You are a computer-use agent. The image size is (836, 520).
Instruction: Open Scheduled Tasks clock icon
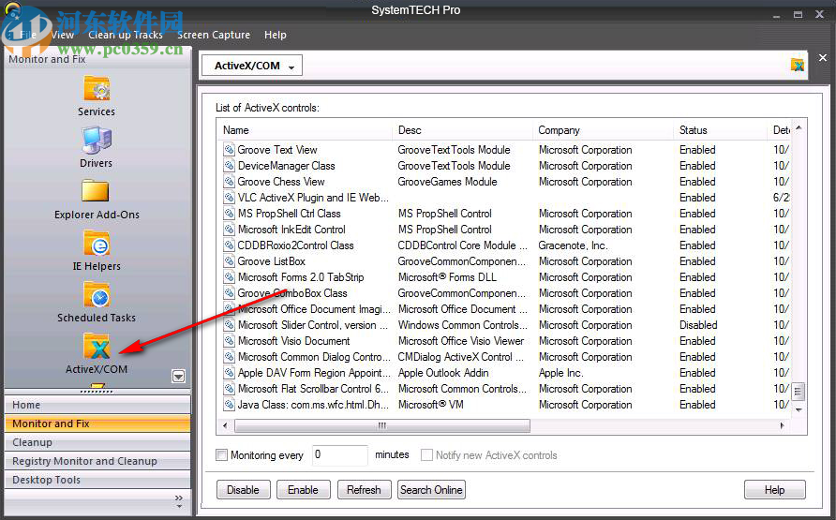click(x=97, y=294)
